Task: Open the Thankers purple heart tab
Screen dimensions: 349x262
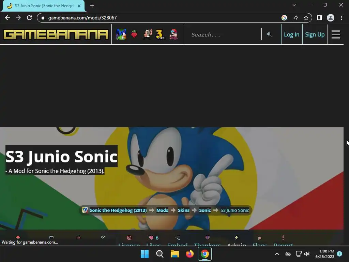Action: [x=208, y=238]
